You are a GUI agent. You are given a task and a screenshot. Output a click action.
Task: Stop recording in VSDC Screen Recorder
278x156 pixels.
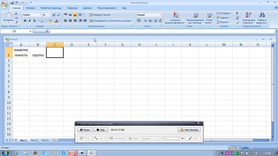tap(101, 130)
